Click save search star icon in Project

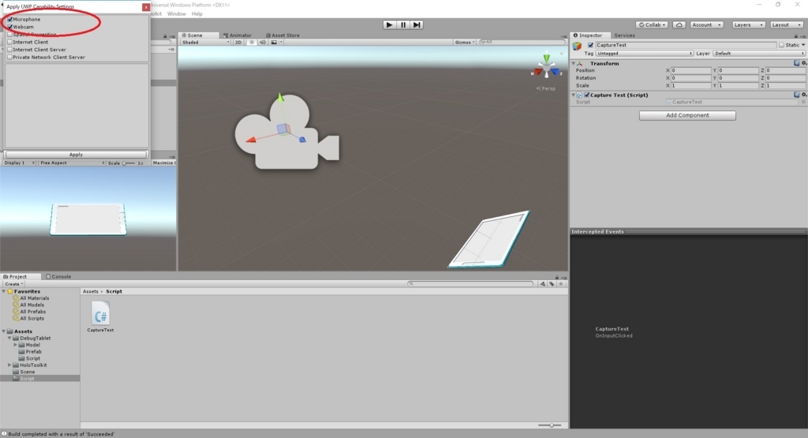coord(561,284)
